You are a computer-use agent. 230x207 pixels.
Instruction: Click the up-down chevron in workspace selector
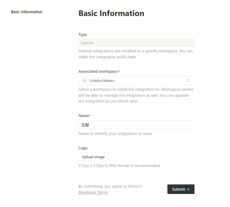tap(189, 81)
